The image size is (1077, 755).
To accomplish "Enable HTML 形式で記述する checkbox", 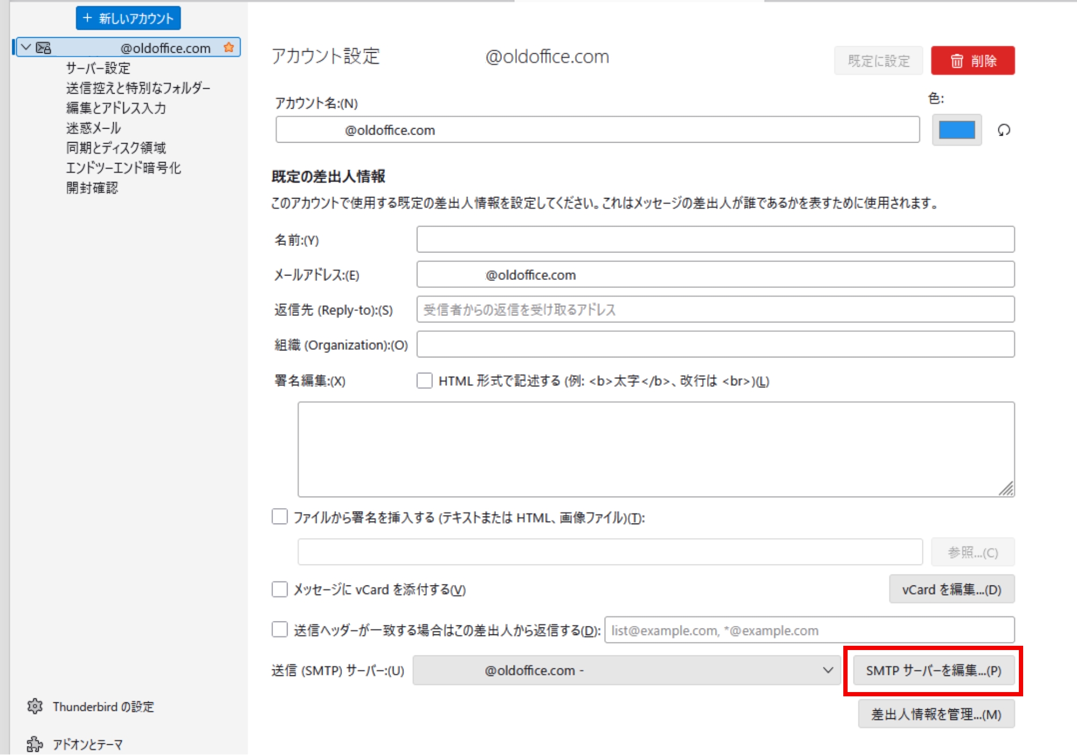I will pyautogui.click(x=424, y=381).
